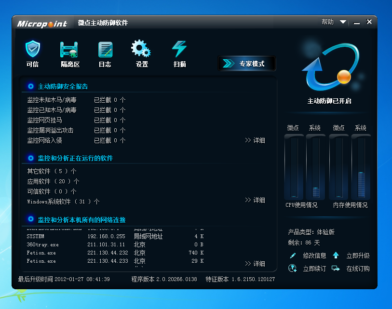
Task: Open 在线订购 online order link
Action: click(x=358, y=269)
